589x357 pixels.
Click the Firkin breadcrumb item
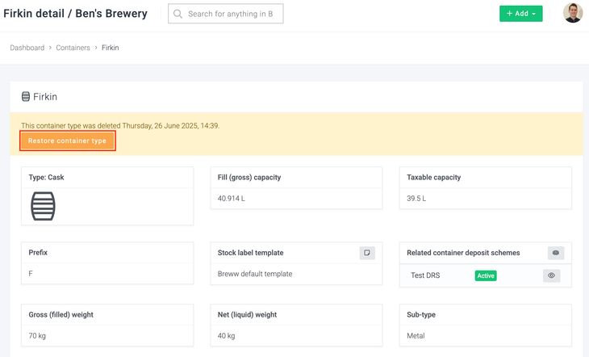110,48
